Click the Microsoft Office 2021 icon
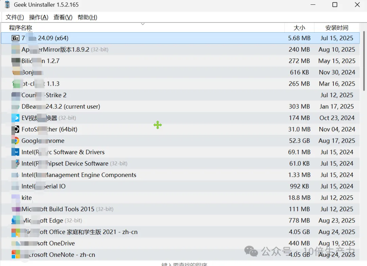The width and height of the screenshot is (367, 266). (x=15, y=232)
